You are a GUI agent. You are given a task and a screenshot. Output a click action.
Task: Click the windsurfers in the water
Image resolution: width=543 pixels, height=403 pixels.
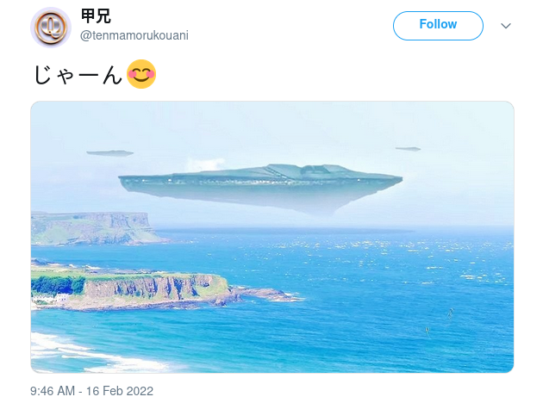point(439,322)
